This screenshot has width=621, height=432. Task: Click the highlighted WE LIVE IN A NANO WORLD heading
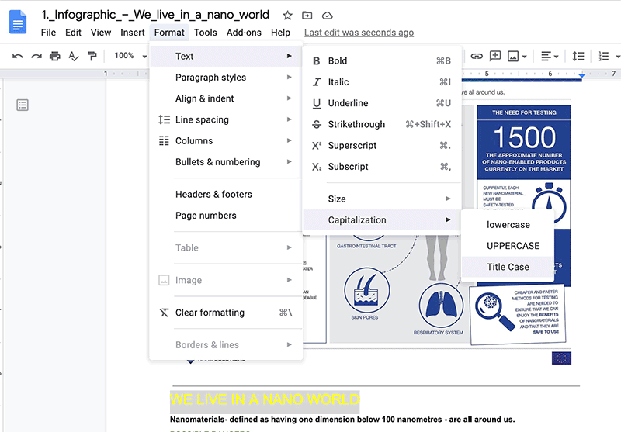(265, 399)
